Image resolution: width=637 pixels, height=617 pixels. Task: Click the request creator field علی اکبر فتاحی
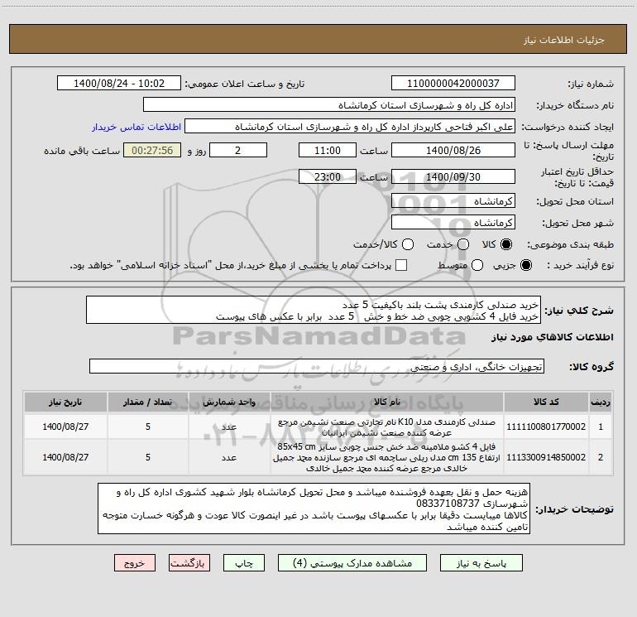pos(350,127)
